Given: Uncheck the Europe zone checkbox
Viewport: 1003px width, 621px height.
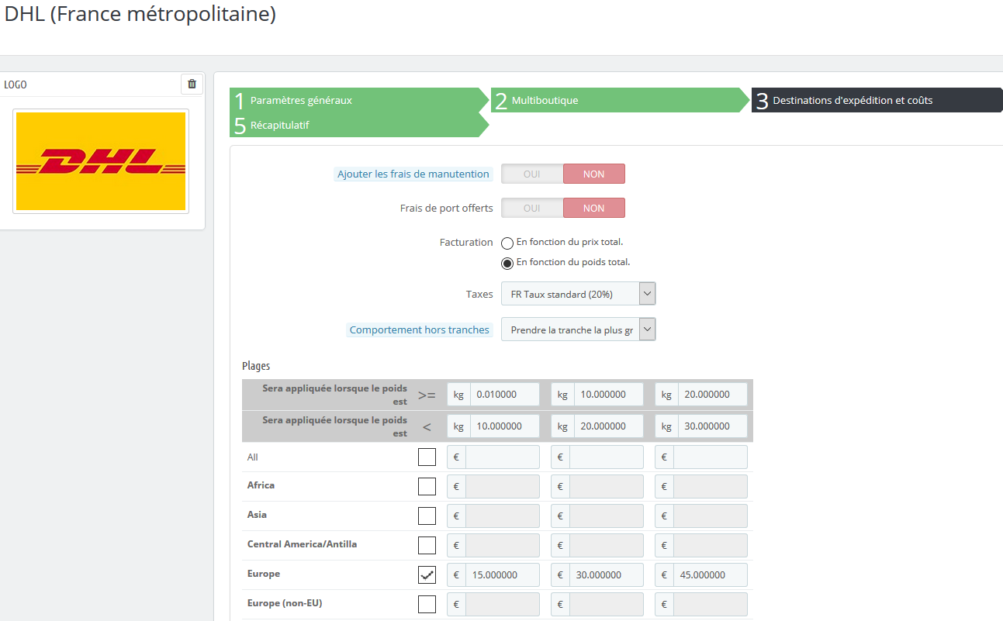Looking at the screenshot, I should click(x=427, y=574).
